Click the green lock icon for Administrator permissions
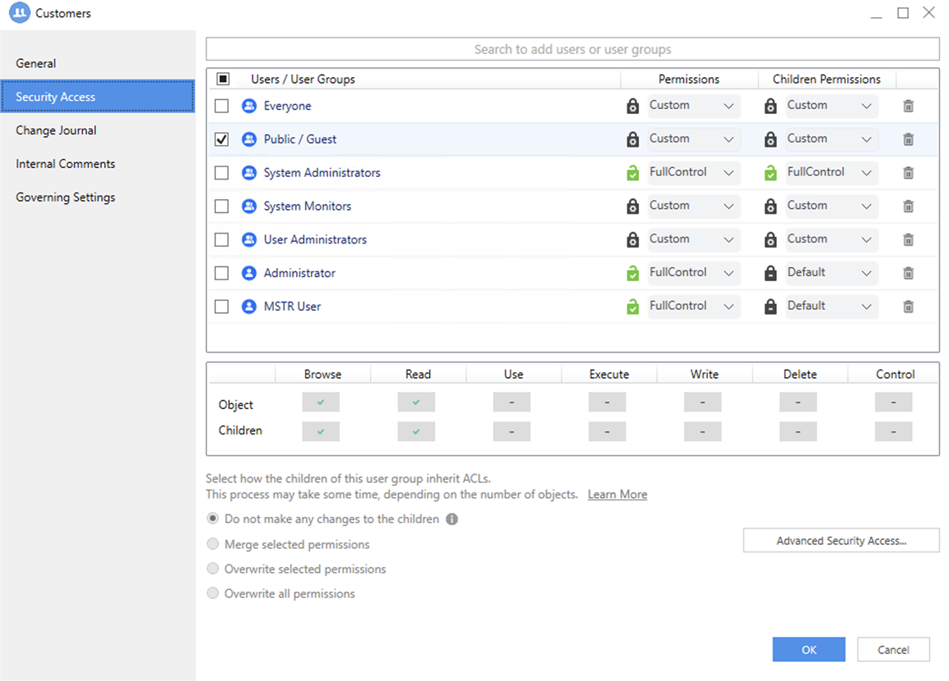Image resolution: width=949 pixels, height=681 pixels. (632, 273)
